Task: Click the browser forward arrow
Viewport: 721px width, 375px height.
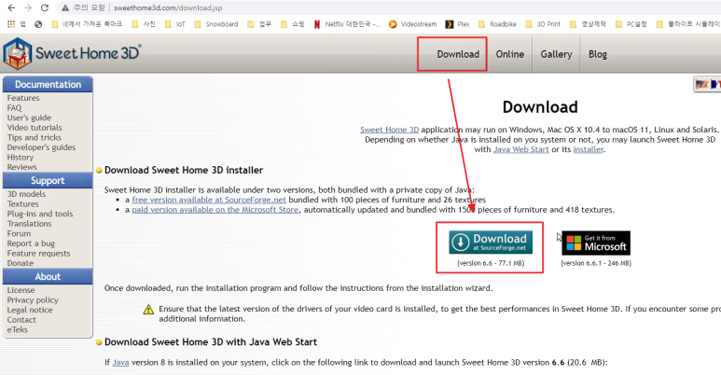Action: pos(28,7)
